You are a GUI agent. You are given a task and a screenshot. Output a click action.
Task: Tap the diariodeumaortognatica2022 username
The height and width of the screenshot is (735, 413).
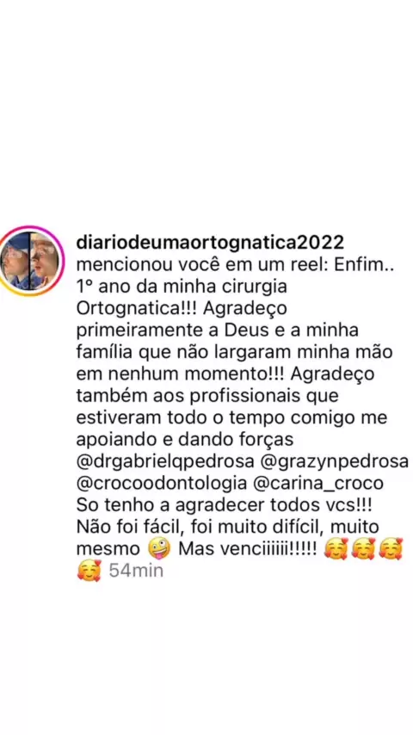[210, 243]
